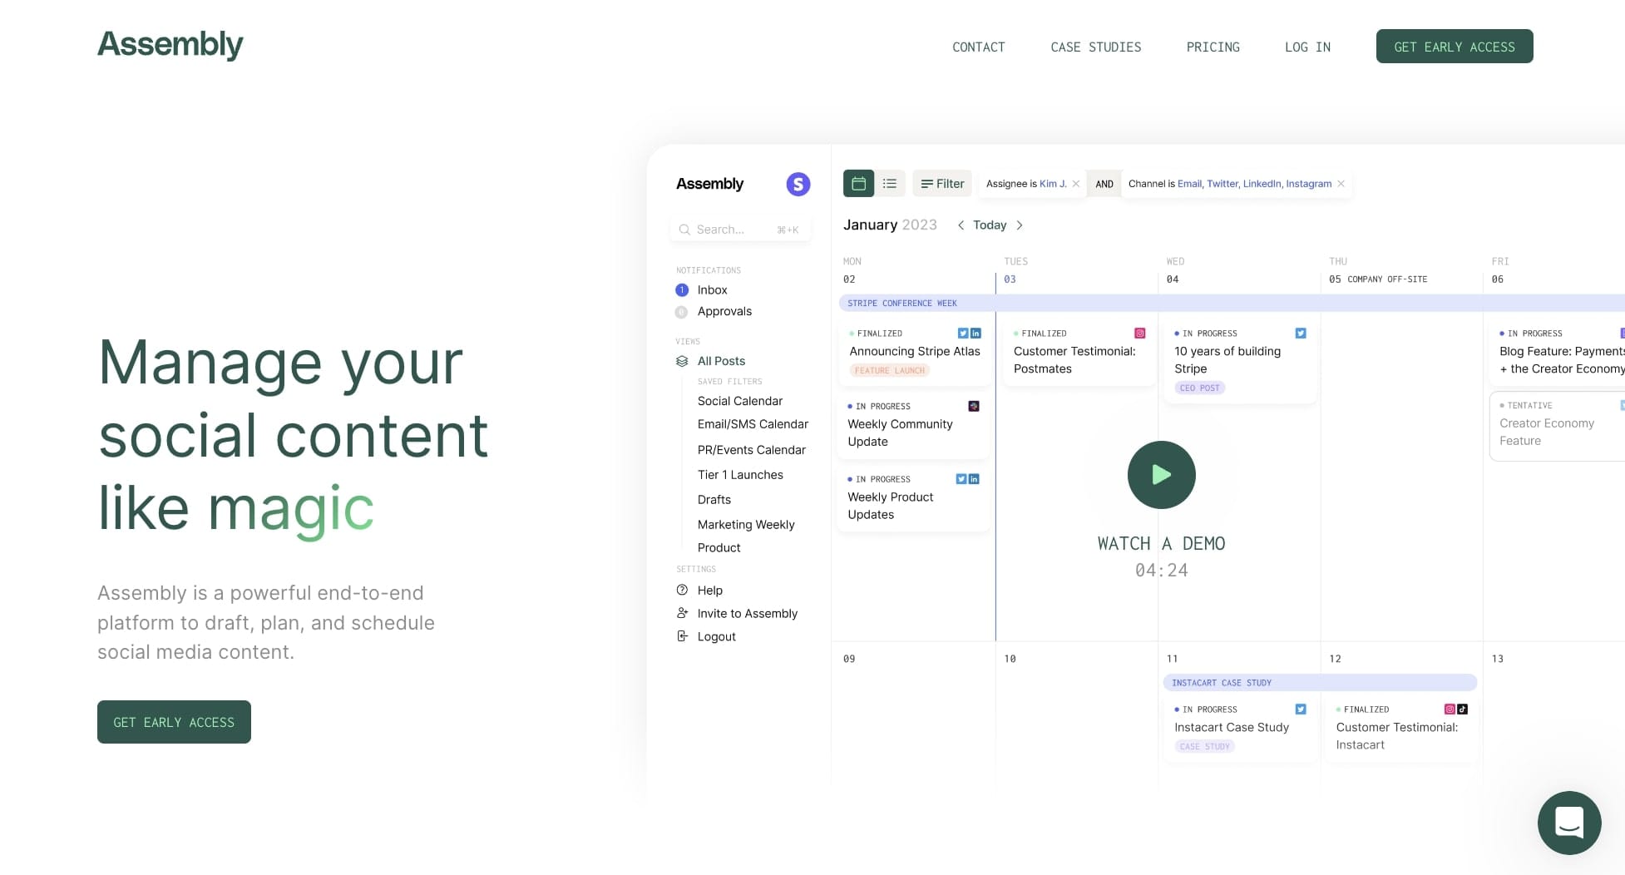Open the Filter options

coord(941,183)
